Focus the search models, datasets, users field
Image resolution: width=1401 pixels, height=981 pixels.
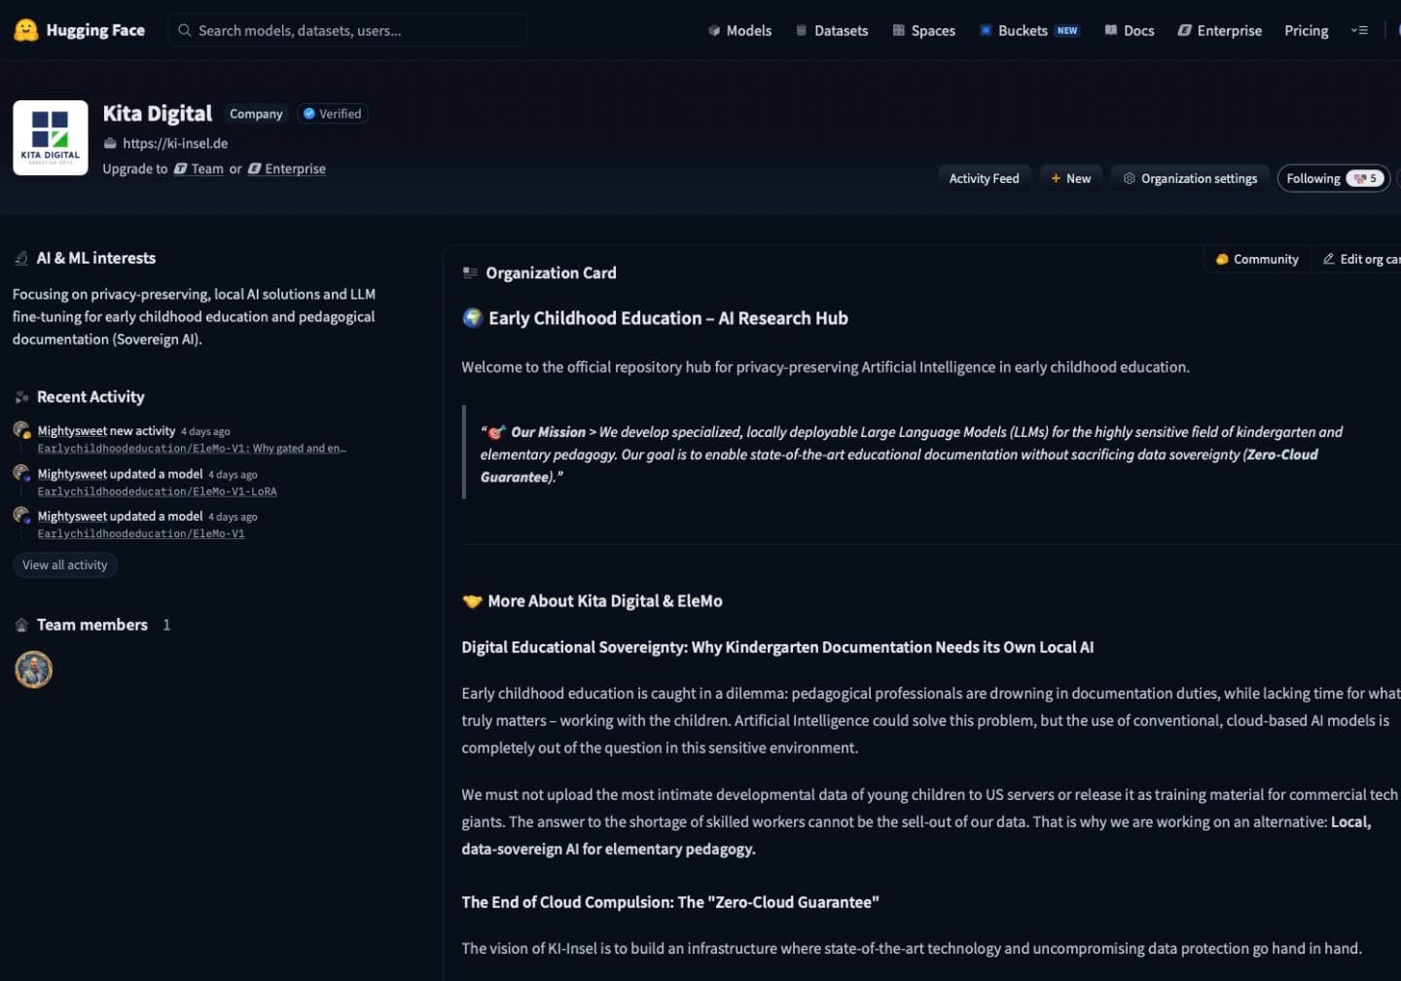pos(348,30)
